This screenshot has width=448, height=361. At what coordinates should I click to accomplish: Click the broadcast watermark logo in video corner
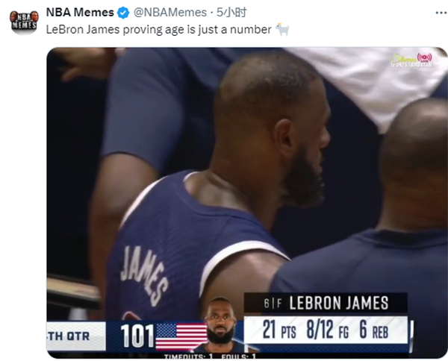(x=411, y=60)
